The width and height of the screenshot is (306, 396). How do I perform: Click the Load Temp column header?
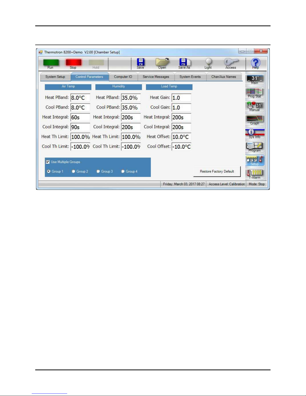coord(169,87)
